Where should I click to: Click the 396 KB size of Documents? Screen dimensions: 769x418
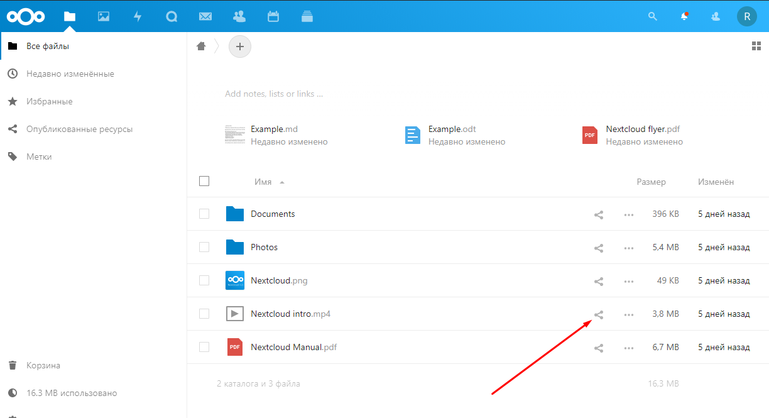(665, 214)
